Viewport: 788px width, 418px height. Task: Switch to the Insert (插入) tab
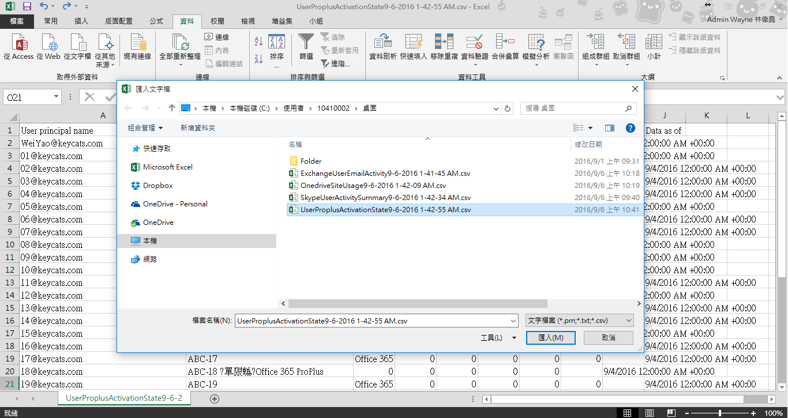click(x=82, y=21)
